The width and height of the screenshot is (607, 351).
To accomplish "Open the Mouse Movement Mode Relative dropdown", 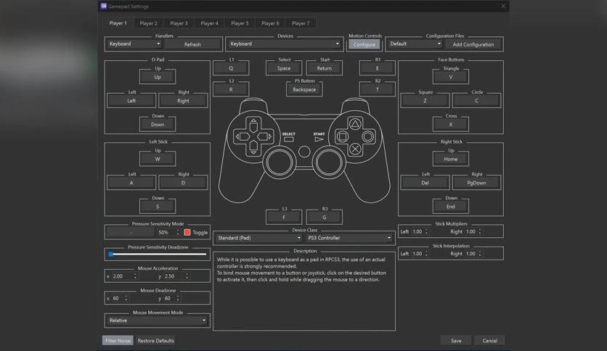I will (157, 321).
